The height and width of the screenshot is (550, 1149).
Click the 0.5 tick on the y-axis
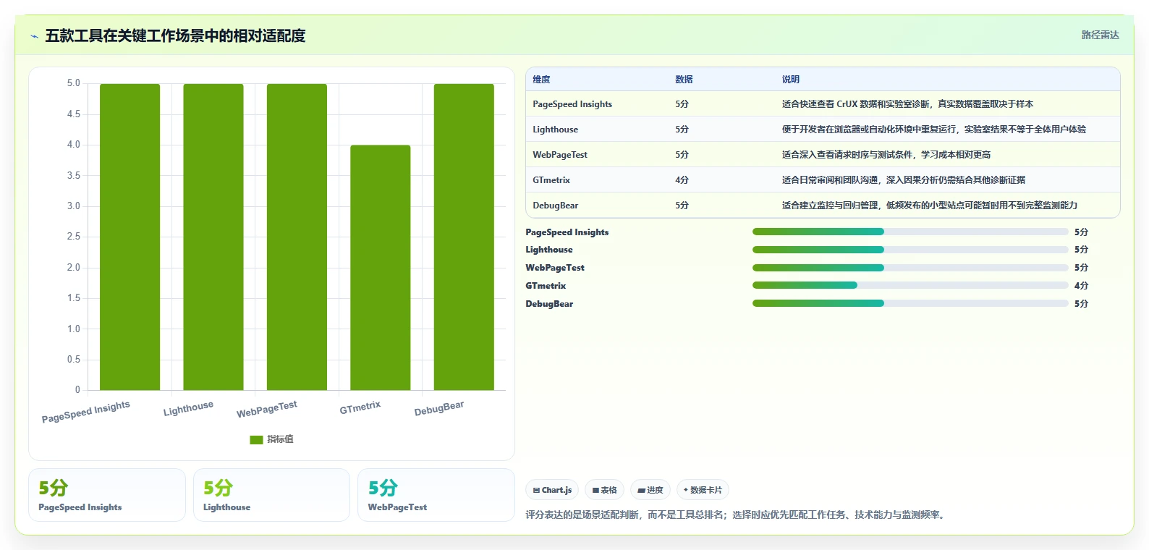(x=74, y=360)
